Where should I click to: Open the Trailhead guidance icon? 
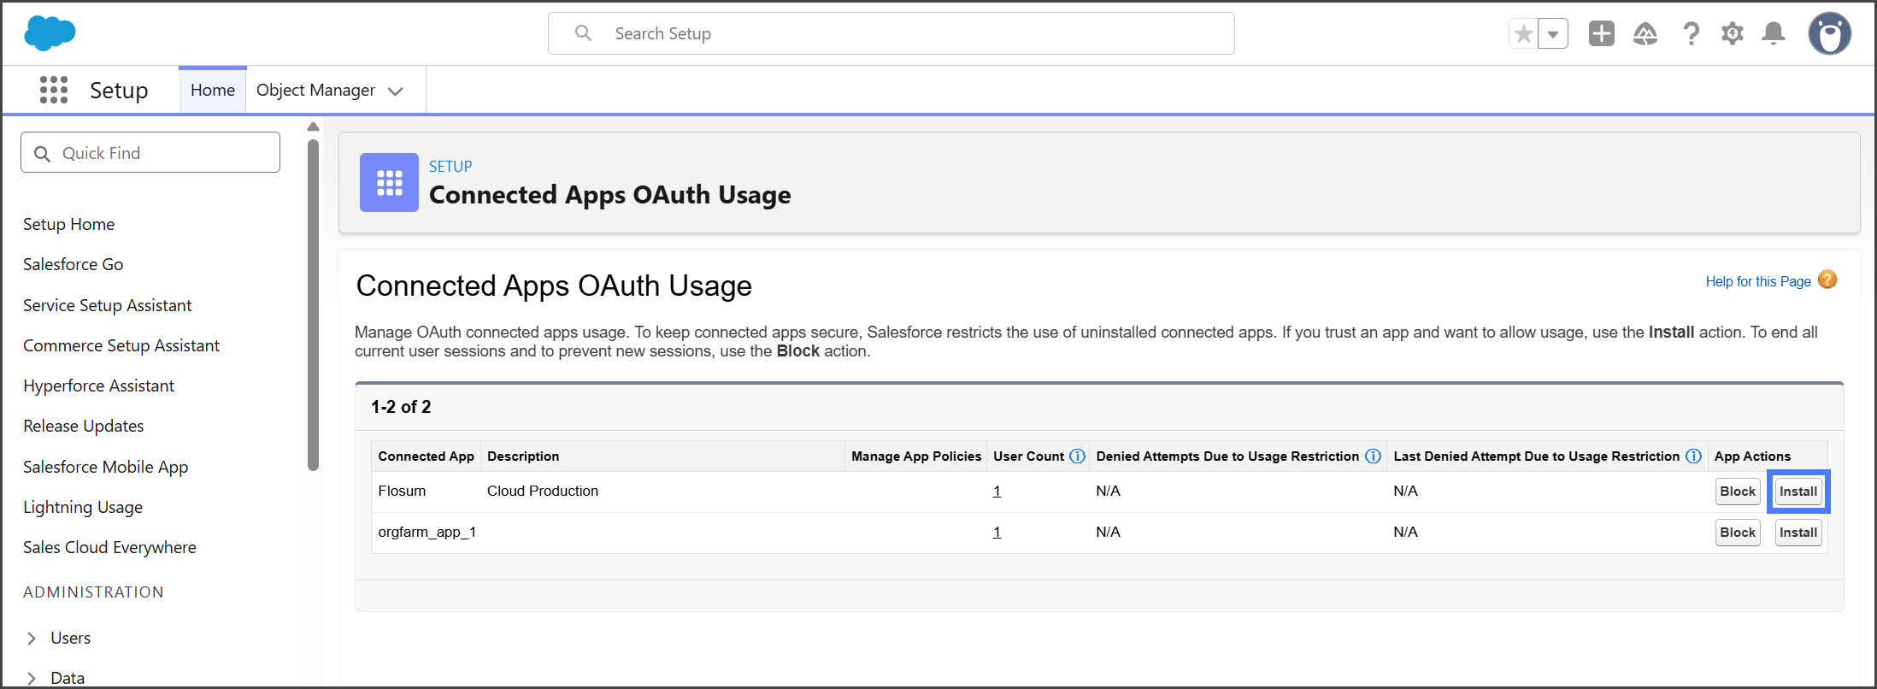tap(1645, 33)
